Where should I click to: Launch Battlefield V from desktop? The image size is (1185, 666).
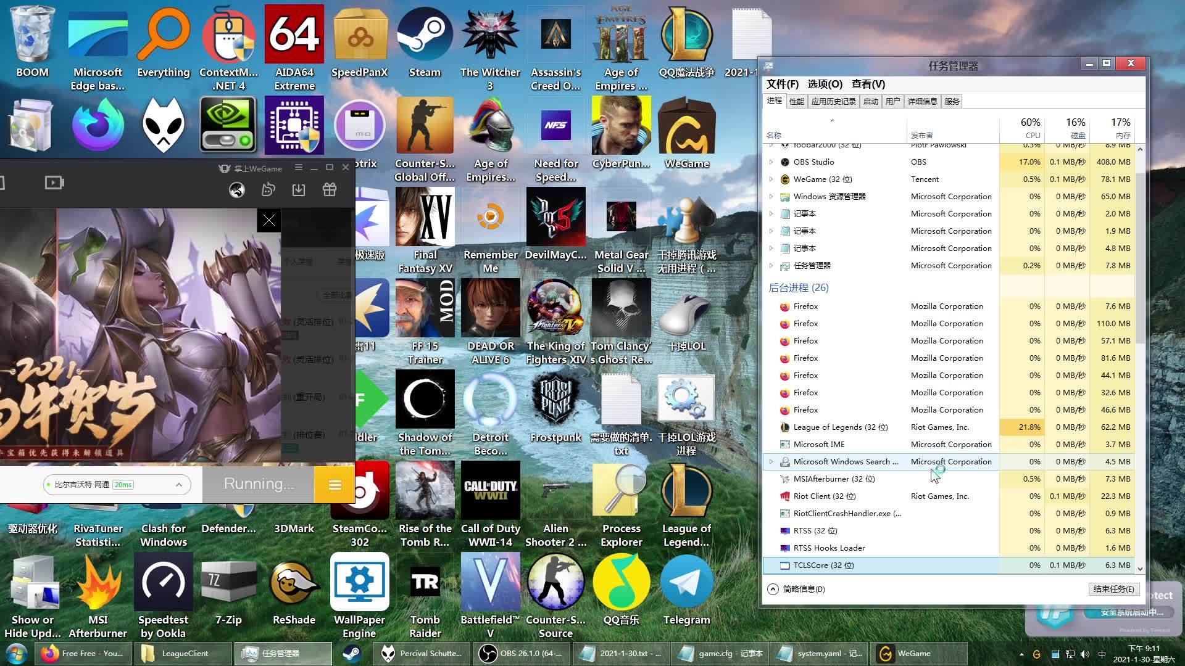[490, 596]
